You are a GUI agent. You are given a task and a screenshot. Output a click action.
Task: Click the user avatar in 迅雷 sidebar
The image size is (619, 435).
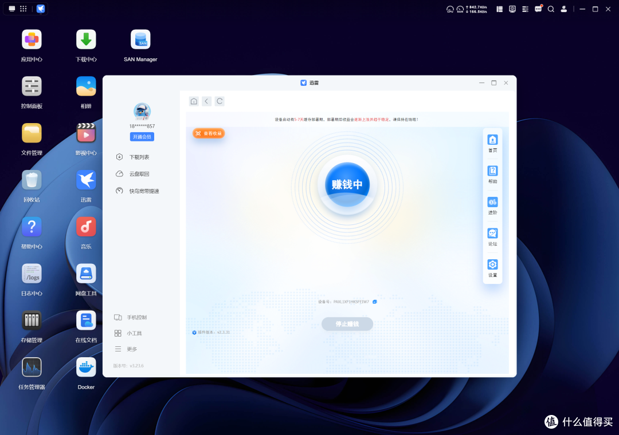[142, 112]
